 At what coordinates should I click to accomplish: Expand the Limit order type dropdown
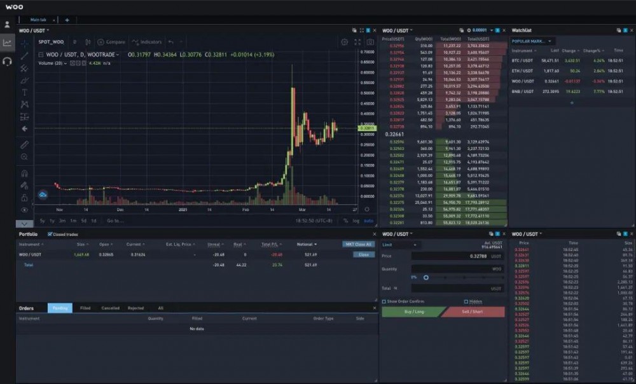(x=399, y=245)
